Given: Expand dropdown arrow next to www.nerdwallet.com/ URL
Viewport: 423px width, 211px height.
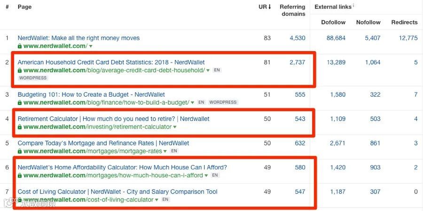Looking at the screenshot, I should click(91, 46).
